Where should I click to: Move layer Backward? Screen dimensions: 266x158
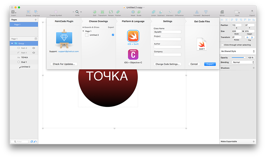click(206, 12)
